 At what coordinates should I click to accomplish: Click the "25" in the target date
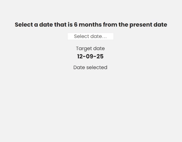coord(100,56)
